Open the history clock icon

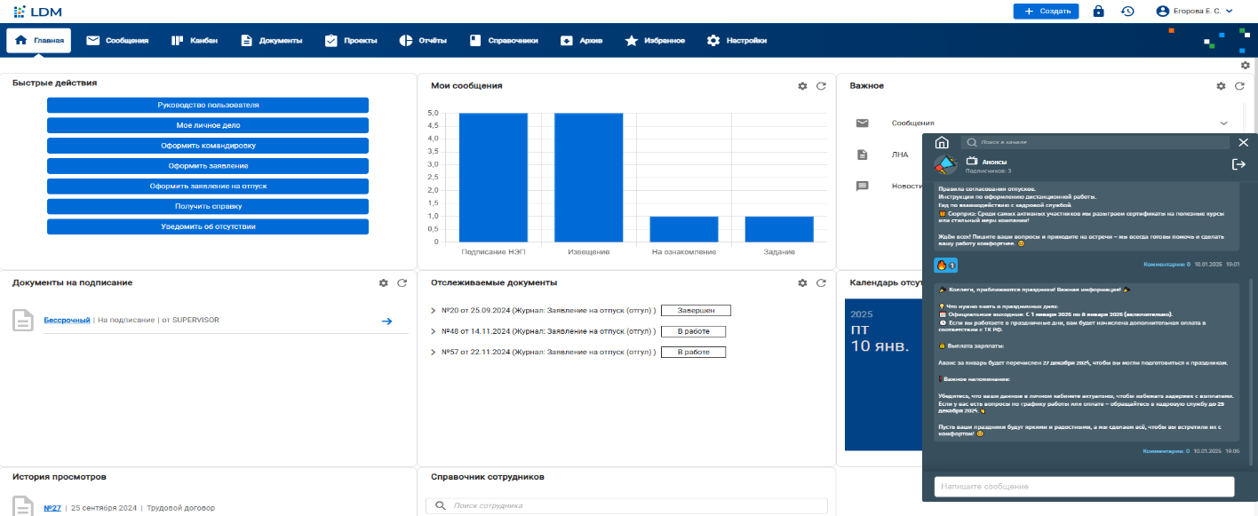click(x=1127, y=12)
